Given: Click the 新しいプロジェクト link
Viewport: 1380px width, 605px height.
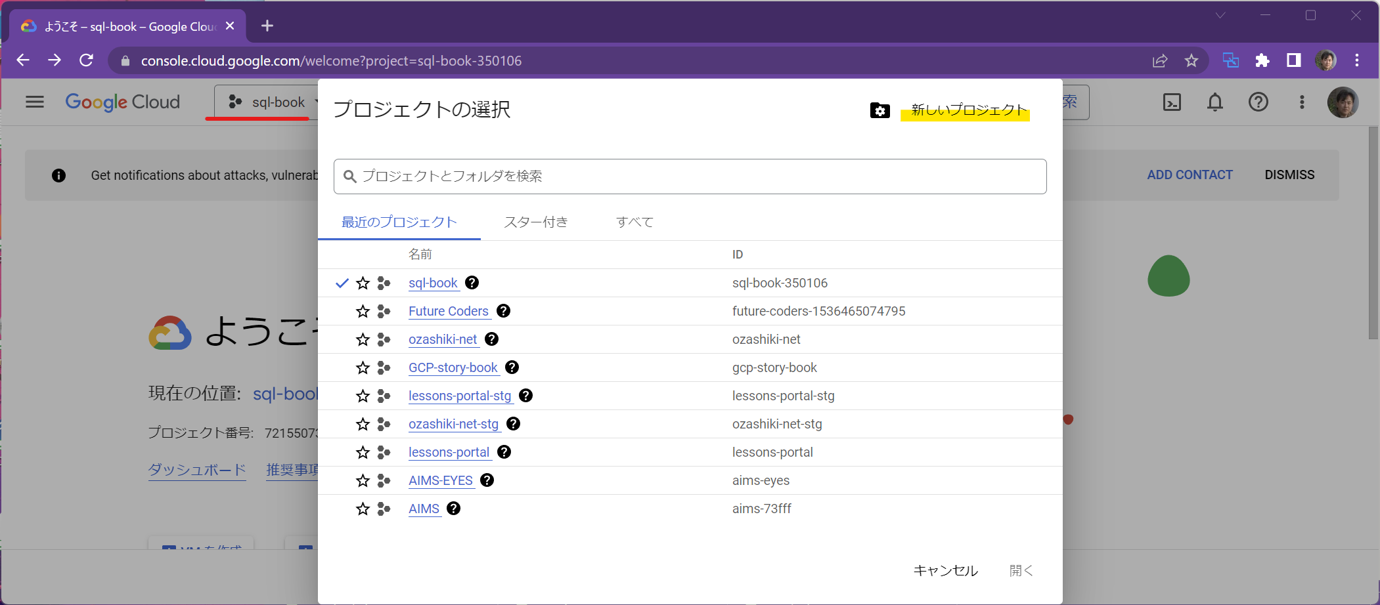Looking at the screenshot, I should [965, 110].
